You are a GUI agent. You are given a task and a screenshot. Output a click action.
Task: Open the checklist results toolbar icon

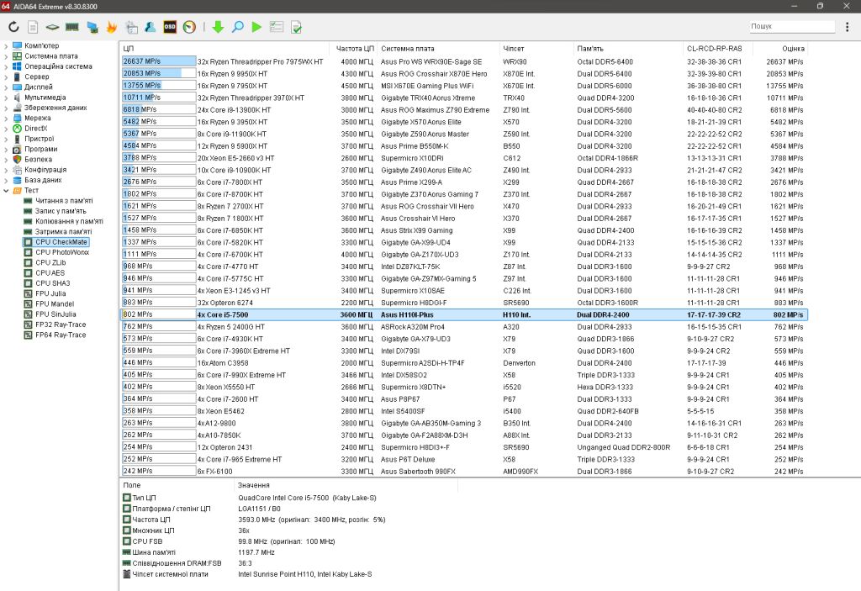click(x=277, y=27)
